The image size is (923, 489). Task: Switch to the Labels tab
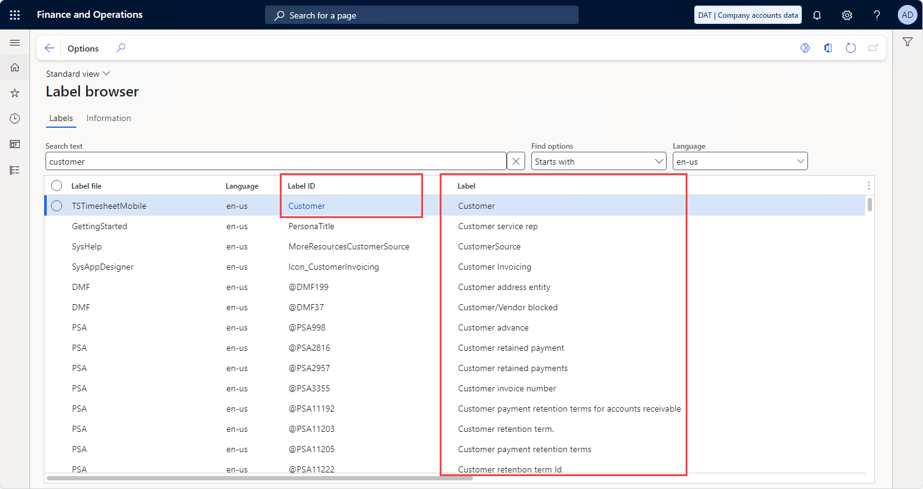(x=61, y=119)
